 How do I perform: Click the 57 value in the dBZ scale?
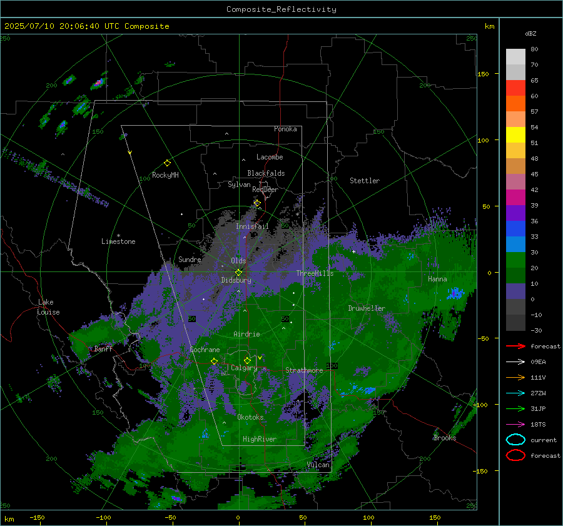click(534, 112)
